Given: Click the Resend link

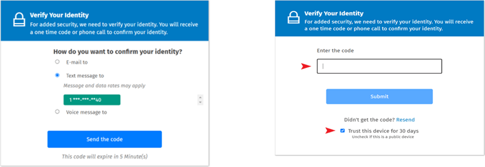Looking at the screenshot, I should 405,120.
